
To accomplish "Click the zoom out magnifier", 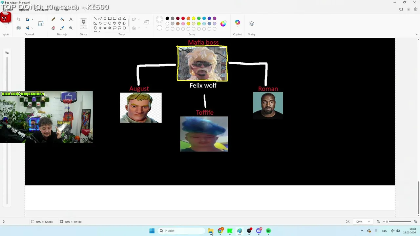I will (x=378, y=222).
